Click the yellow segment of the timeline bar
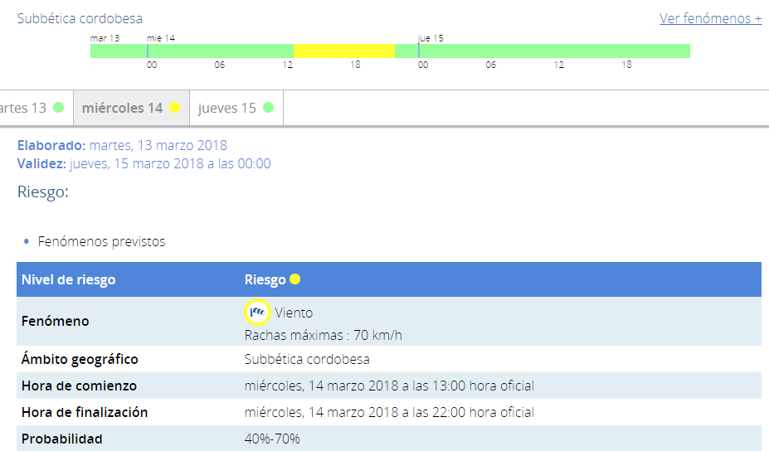The width and height of the screenshot is (769, 451). pyautogui.click(x=344, y=51)
